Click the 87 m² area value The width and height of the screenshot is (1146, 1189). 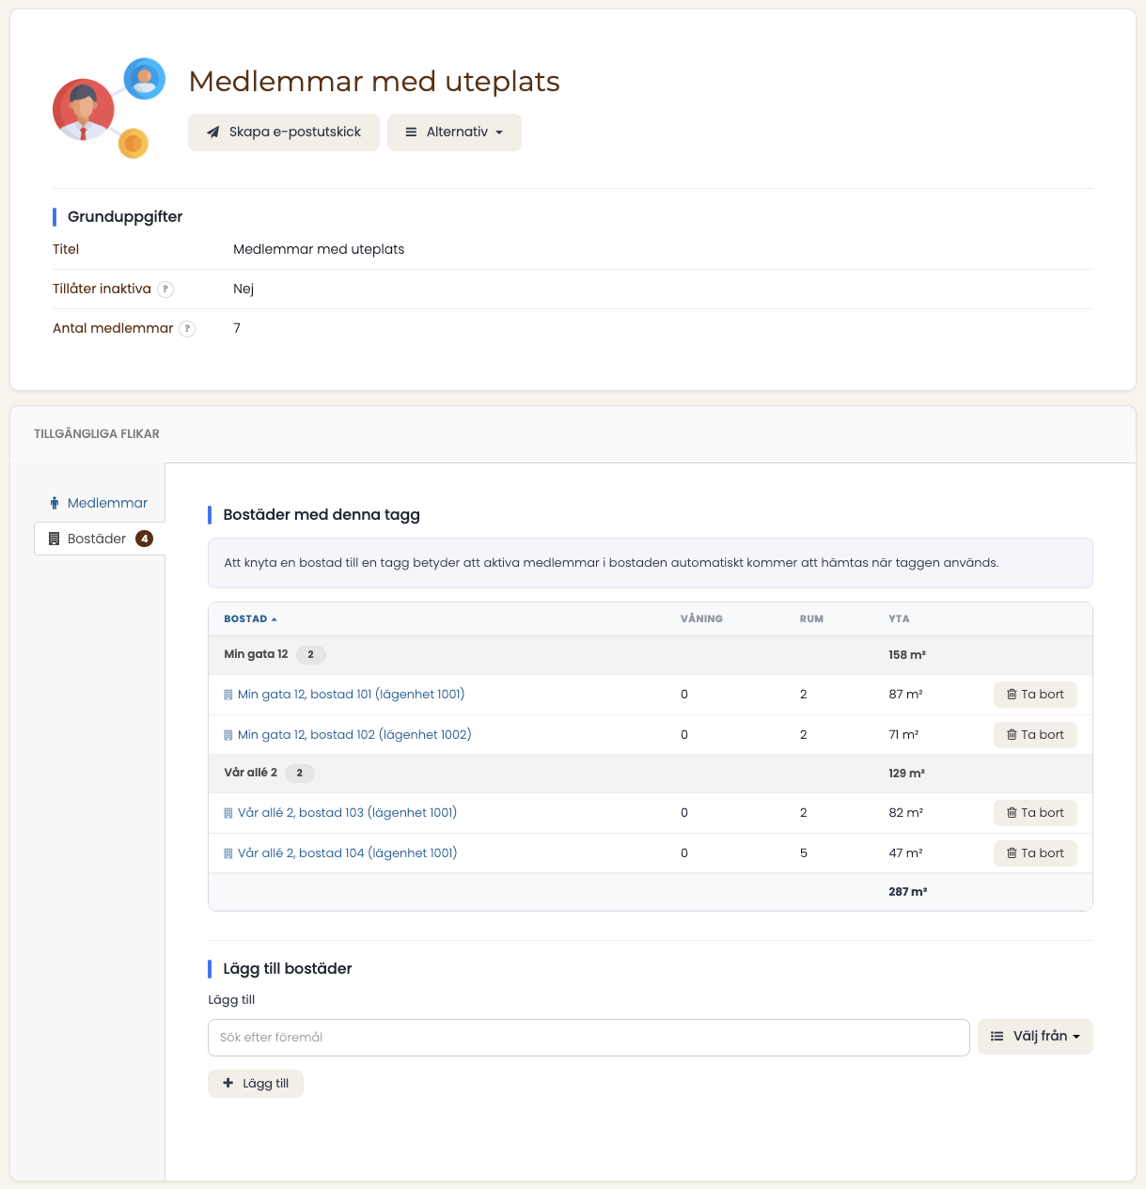tap(905, 695)
